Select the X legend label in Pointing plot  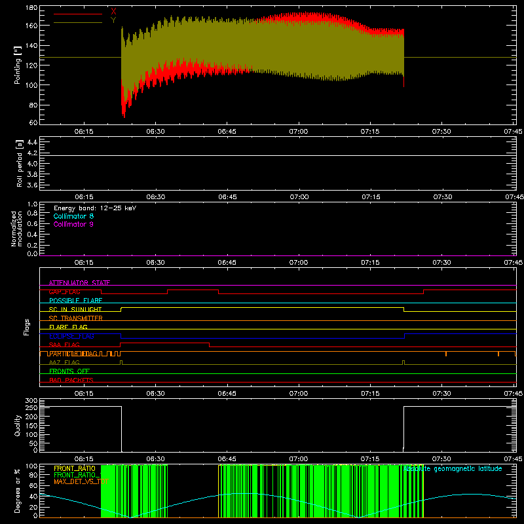(113, 11)
